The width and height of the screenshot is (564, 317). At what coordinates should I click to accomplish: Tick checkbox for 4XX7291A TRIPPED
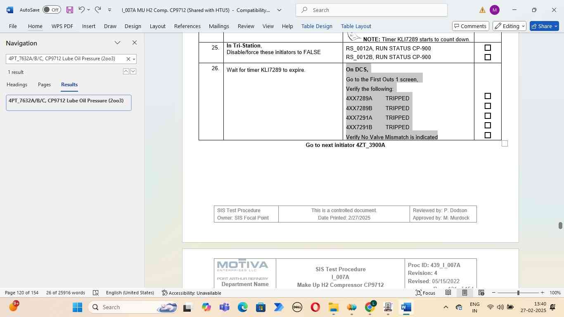(x=488, y=116)
